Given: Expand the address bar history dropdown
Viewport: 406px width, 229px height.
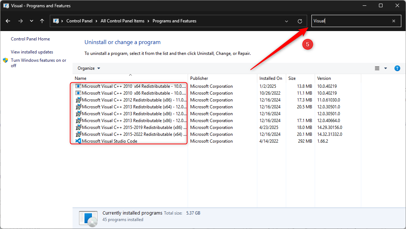Looking at the screenshot, I should tap(287, 21).
